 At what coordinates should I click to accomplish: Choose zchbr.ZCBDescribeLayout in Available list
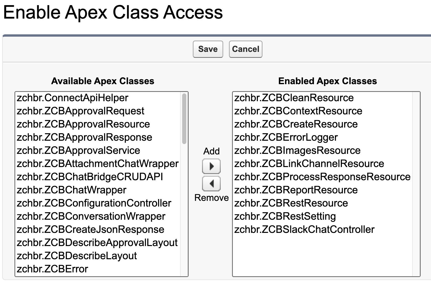pos(77,256)
